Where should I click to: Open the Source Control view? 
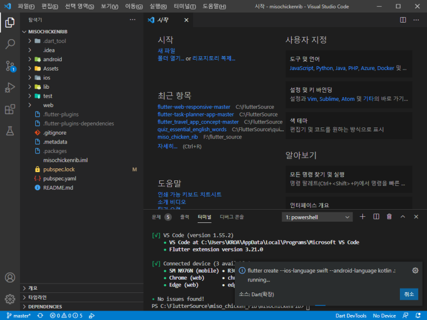[x=10, y=66]
